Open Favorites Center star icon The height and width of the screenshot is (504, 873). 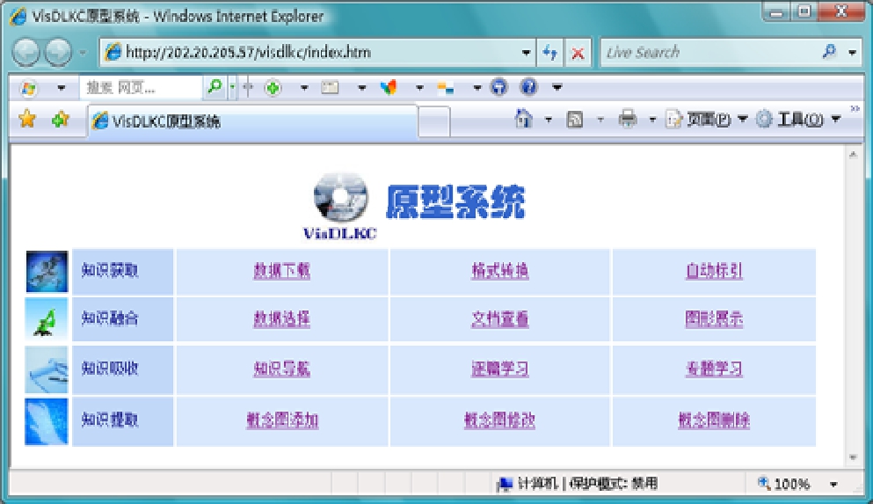point(26,119)
